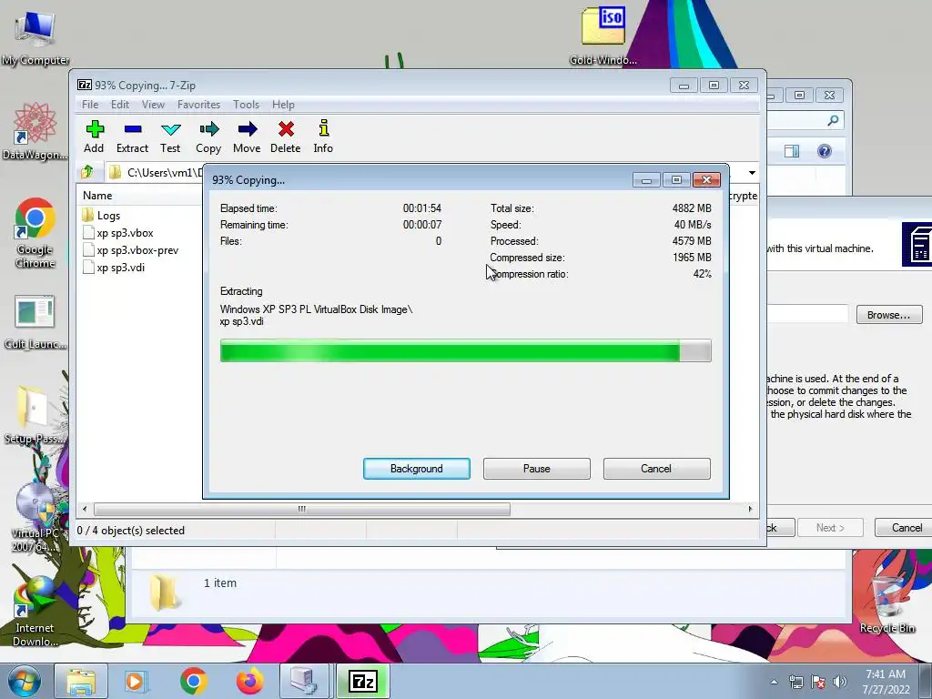Click the wizard's Cancel button

907,528
